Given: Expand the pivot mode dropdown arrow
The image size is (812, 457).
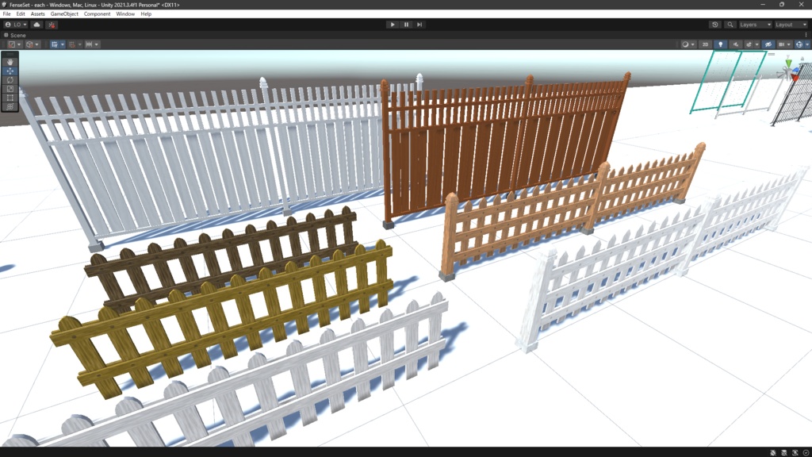Looking at the screenshot, I should coord(19,44).
